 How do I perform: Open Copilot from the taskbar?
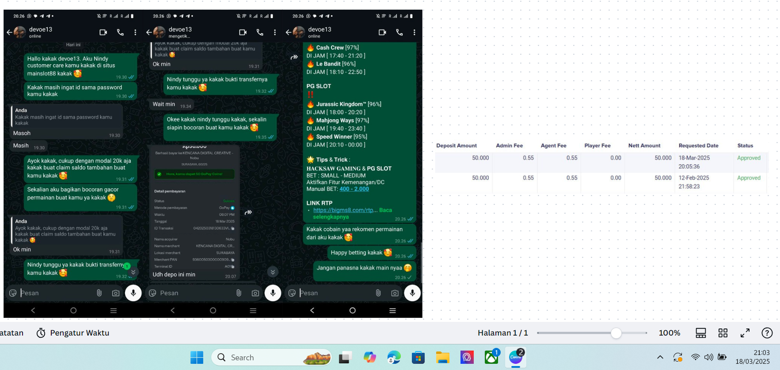(x=369, y=357)
